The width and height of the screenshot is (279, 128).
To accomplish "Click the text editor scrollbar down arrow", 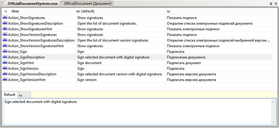I will tap(273, 122).
